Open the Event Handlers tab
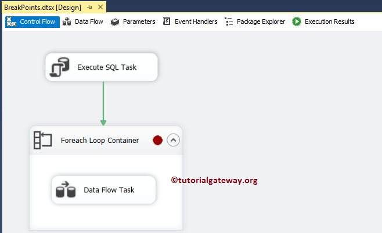The height and width of the screenshot is (233, 382). coord(196,21)
